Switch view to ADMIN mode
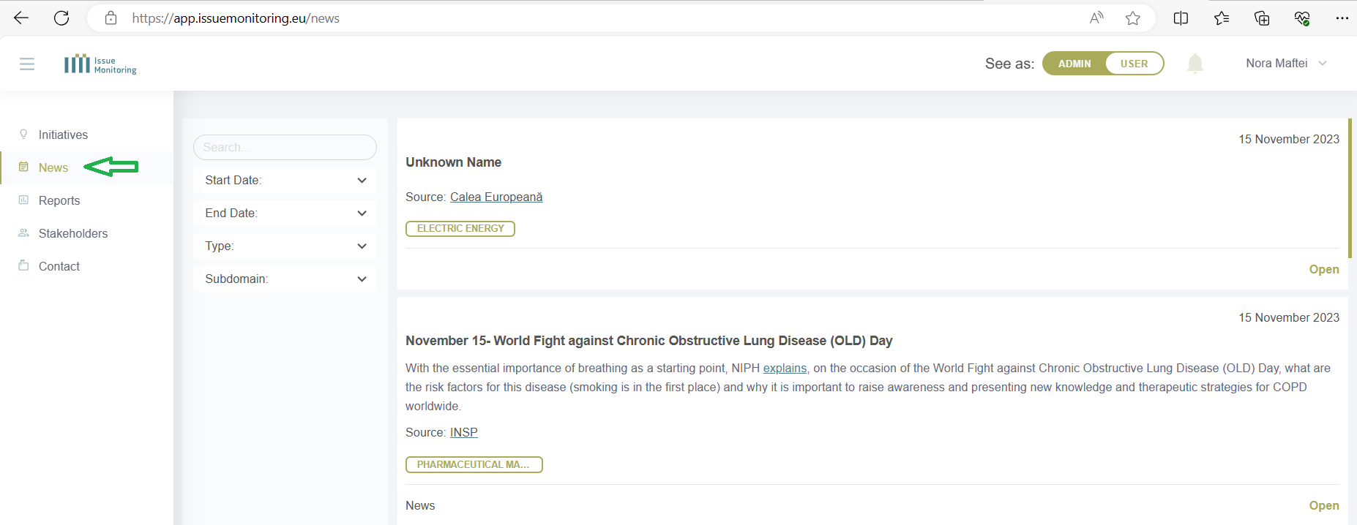The width and height of the screenshot is (1357, 525). (x=1074, y=64)
